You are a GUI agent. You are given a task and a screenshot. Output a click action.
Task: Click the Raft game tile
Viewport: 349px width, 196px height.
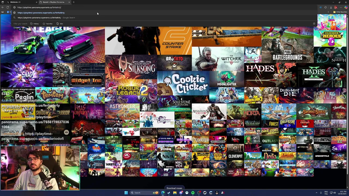coord(279,112)
